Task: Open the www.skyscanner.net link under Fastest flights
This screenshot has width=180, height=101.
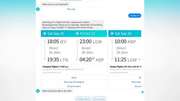Action: [119, 72]
